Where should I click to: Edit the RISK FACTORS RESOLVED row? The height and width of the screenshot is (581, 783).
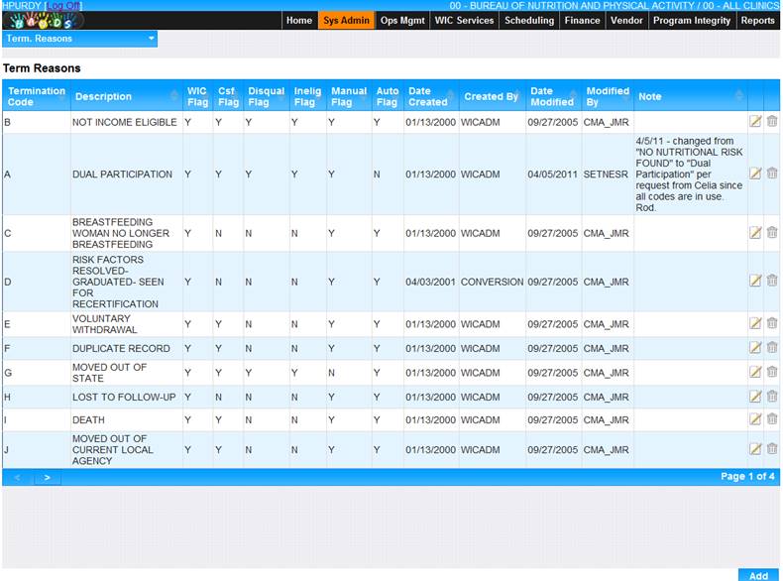pyautogui.click(x=755, y=281)
